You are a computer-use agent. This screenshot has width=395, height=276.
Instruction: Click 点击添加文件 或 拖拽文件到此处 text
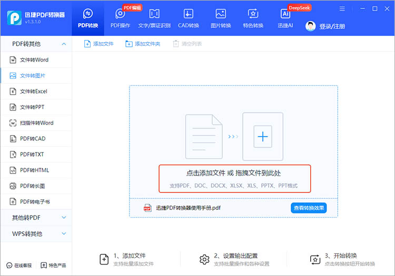tap(233, 173)
